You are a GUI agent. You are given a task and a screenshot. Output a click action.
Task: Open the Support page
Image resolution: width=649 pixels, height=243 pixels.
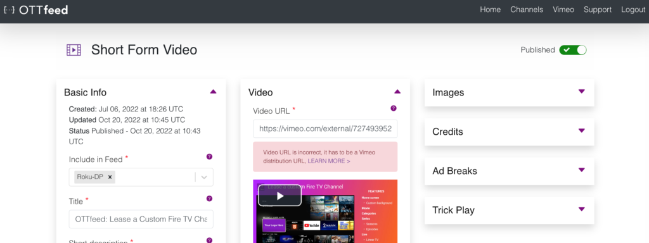(597, 9)
